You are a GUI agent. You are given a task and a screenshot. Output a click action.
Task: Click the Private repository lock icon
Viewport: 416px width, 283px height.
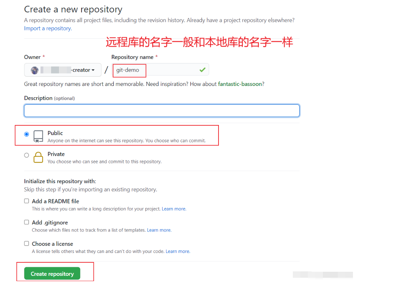point(38,157)
